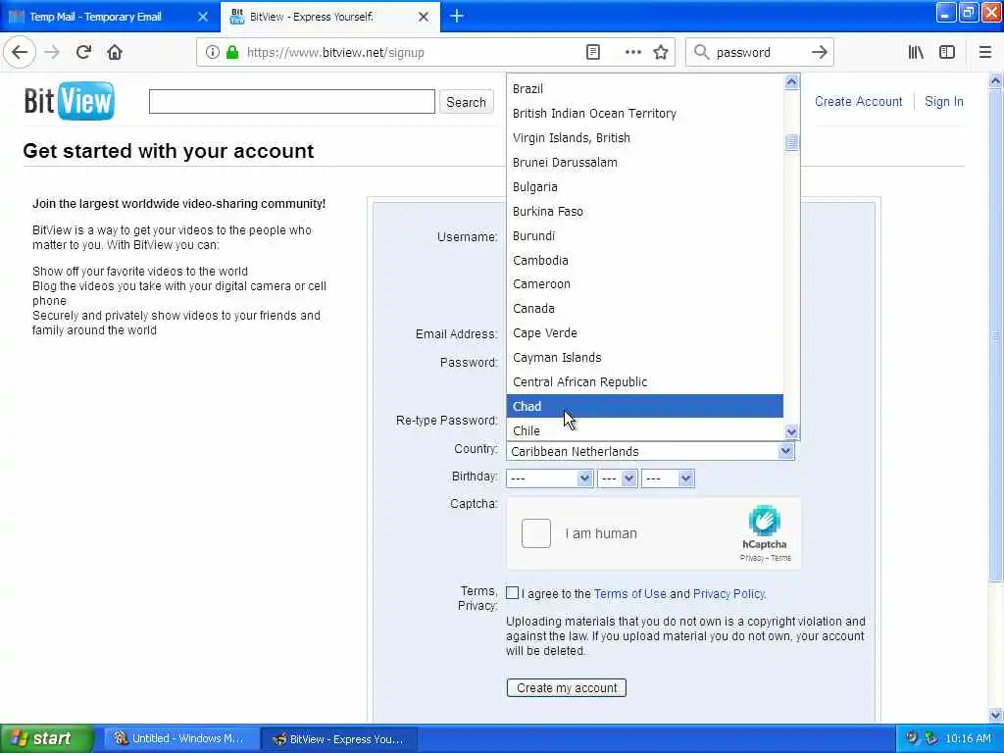Go back with the browser back arrow
1004x753 pixels.
click(x=20, y=53)
